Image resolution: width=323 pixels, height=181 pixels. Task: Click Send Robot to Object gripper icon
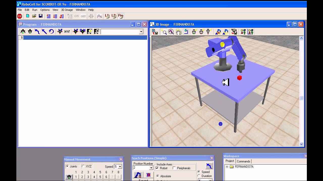pyautogui.click(x=194, y=32)
